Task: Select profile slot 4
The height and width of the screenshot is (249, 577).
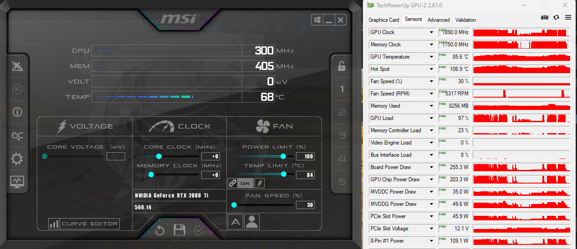Action: point(342,159)
